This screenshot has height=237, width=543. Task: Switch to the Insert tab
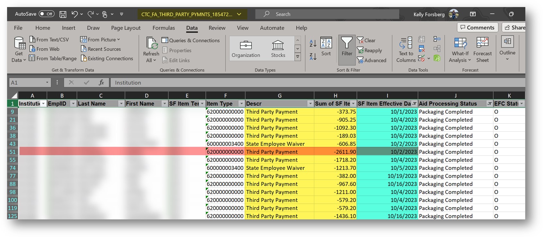click(68, 28)
